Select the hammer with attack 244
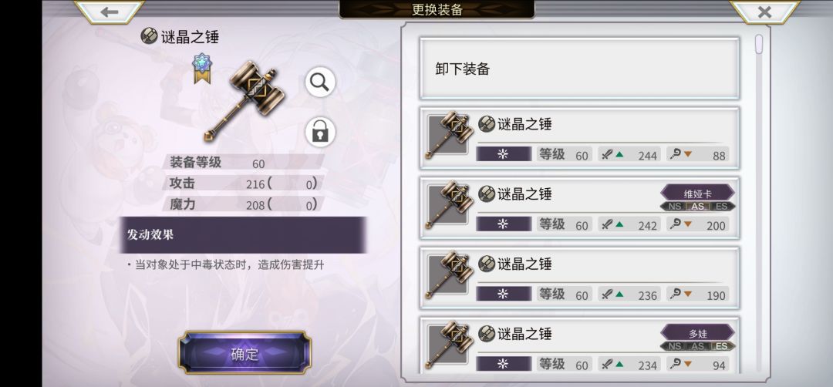The height and width of the screenshot is (387, 833). tap(579, 138)
